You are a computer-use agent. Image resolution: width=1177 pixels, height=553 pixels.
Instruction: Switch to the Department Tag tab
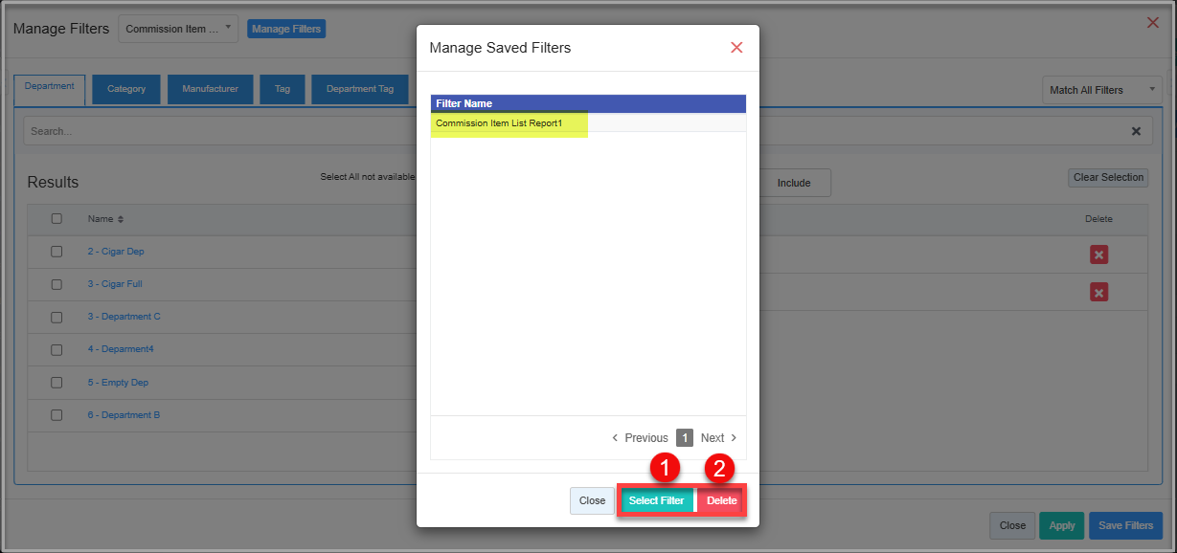pyautogui.click(x=360, y=89)
